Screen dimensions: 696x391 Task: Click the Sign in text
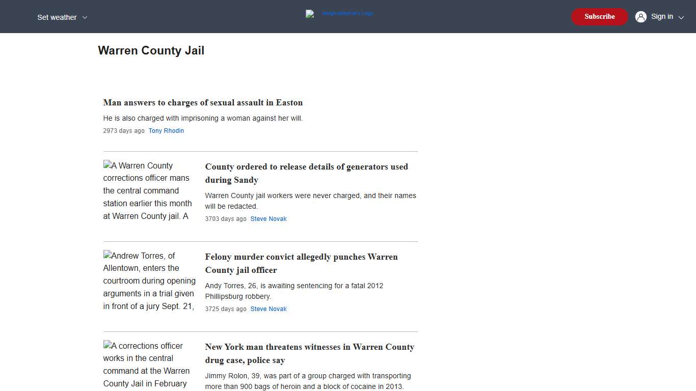pos(661,17)
